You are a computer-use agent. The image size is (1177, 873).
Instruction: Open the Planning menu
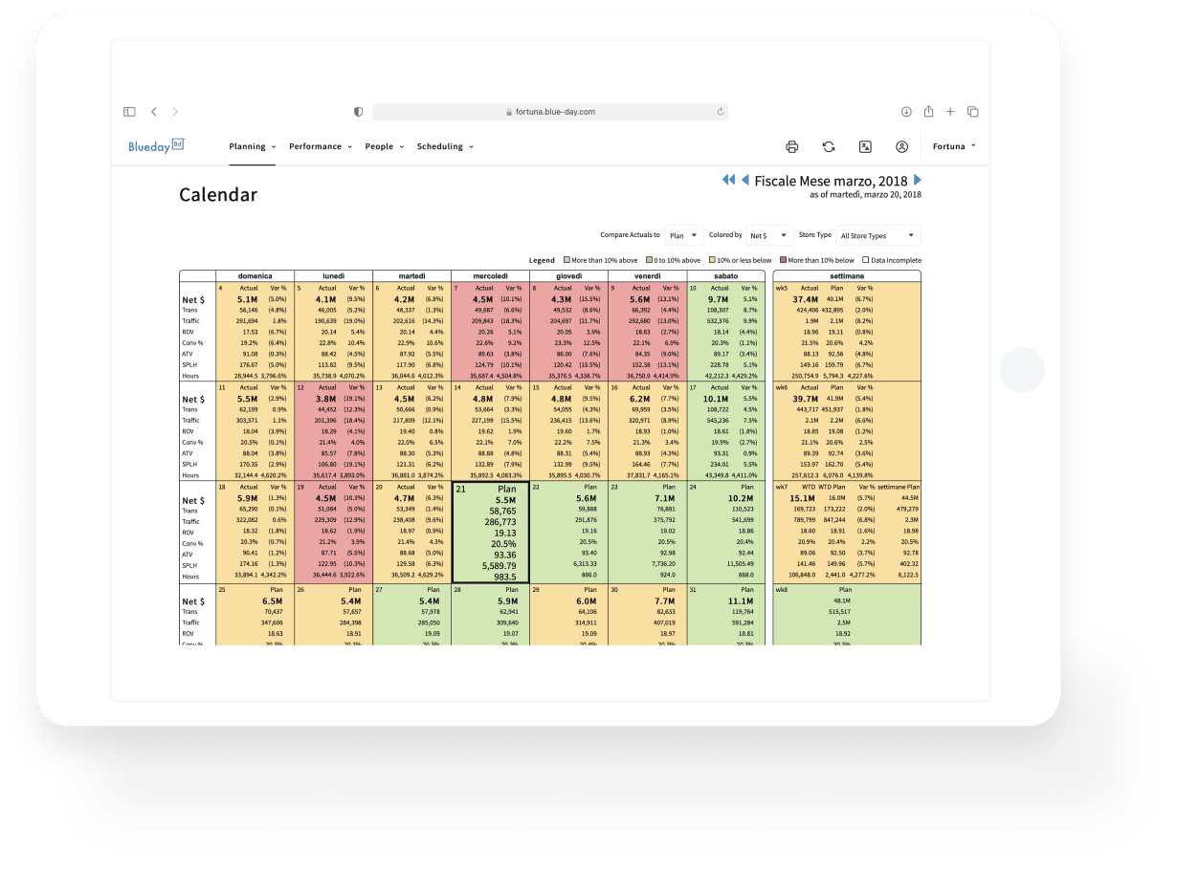pos(253,146)
